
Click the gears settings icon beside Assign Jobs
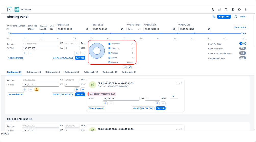(214, 17)
